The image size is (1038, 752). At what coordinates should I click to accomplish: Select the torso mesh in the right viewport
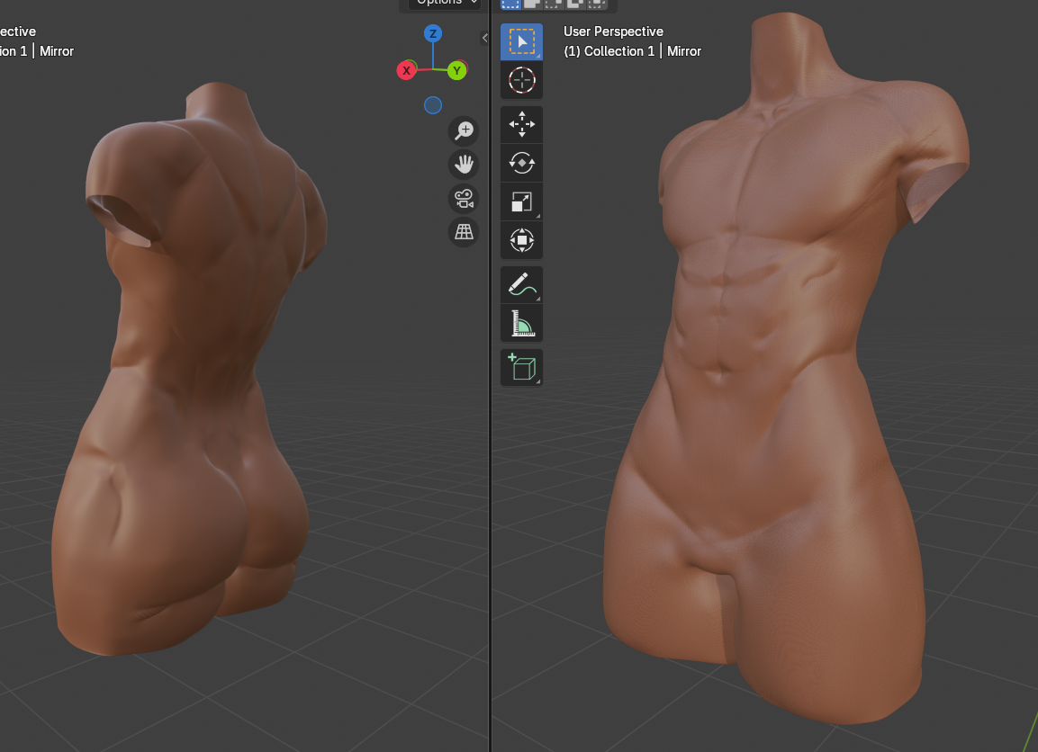(781, 371)
